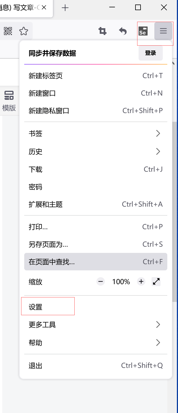
Task: Click the 模版 template sidebar icon
Action: [x=9, y=101]
